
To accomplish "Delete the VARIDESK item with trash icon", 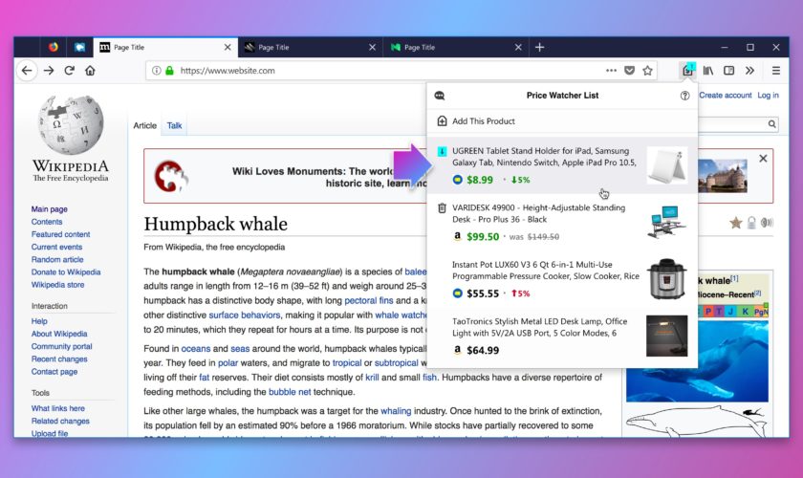I will tap(442, 208).
